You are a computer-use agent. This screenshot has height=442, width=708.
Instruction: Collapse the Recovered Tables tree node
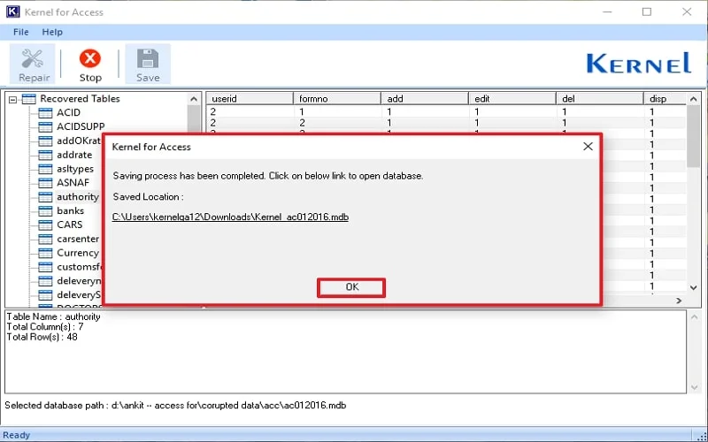12,99
